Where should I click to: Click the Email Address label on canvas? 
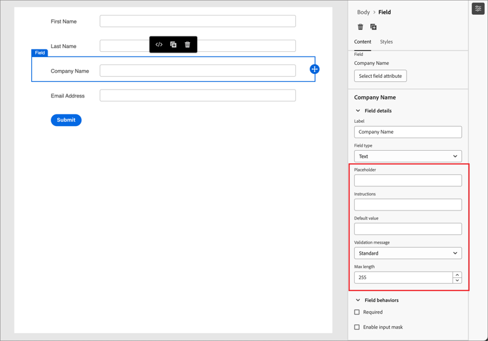[68, 95]
